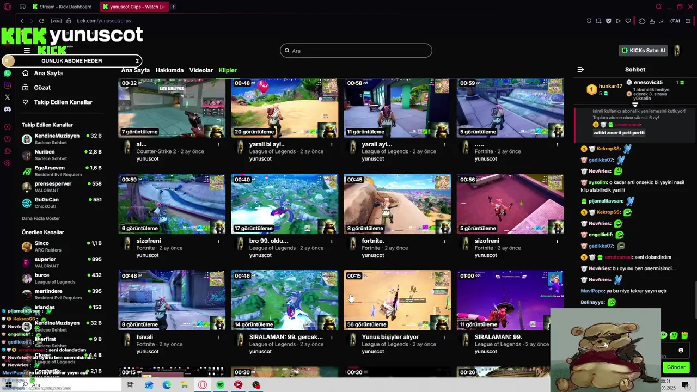The image size is (697, 392).
Task: Select the yunuscot Clips browser tab
Action: [x=134, y=7]
